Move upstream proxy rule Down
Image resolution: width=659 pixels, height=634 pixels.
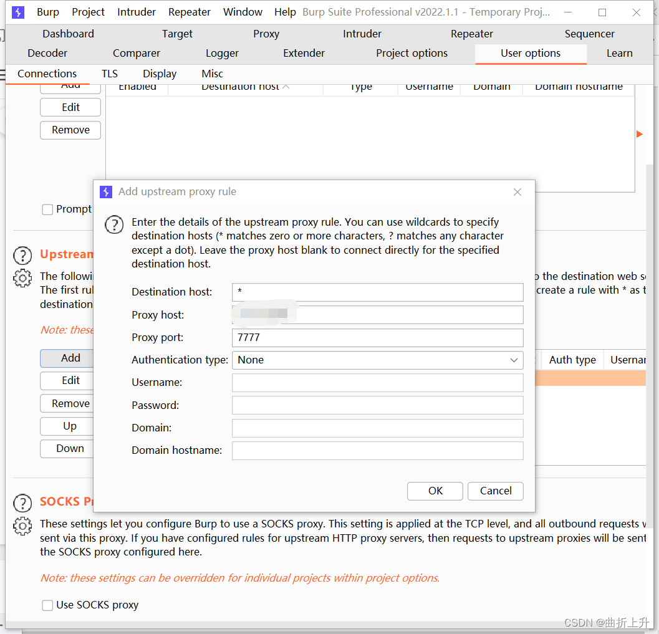tap(67, 449)
